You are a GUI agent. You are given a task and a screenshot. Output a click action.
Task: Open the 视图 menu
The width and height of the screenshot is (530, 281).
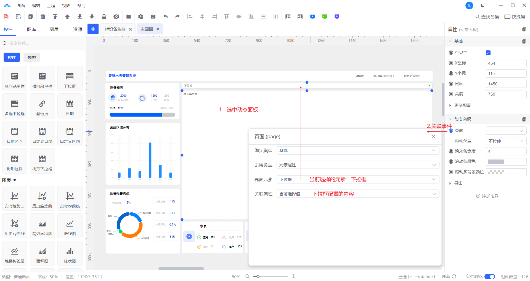pos(66,6)
